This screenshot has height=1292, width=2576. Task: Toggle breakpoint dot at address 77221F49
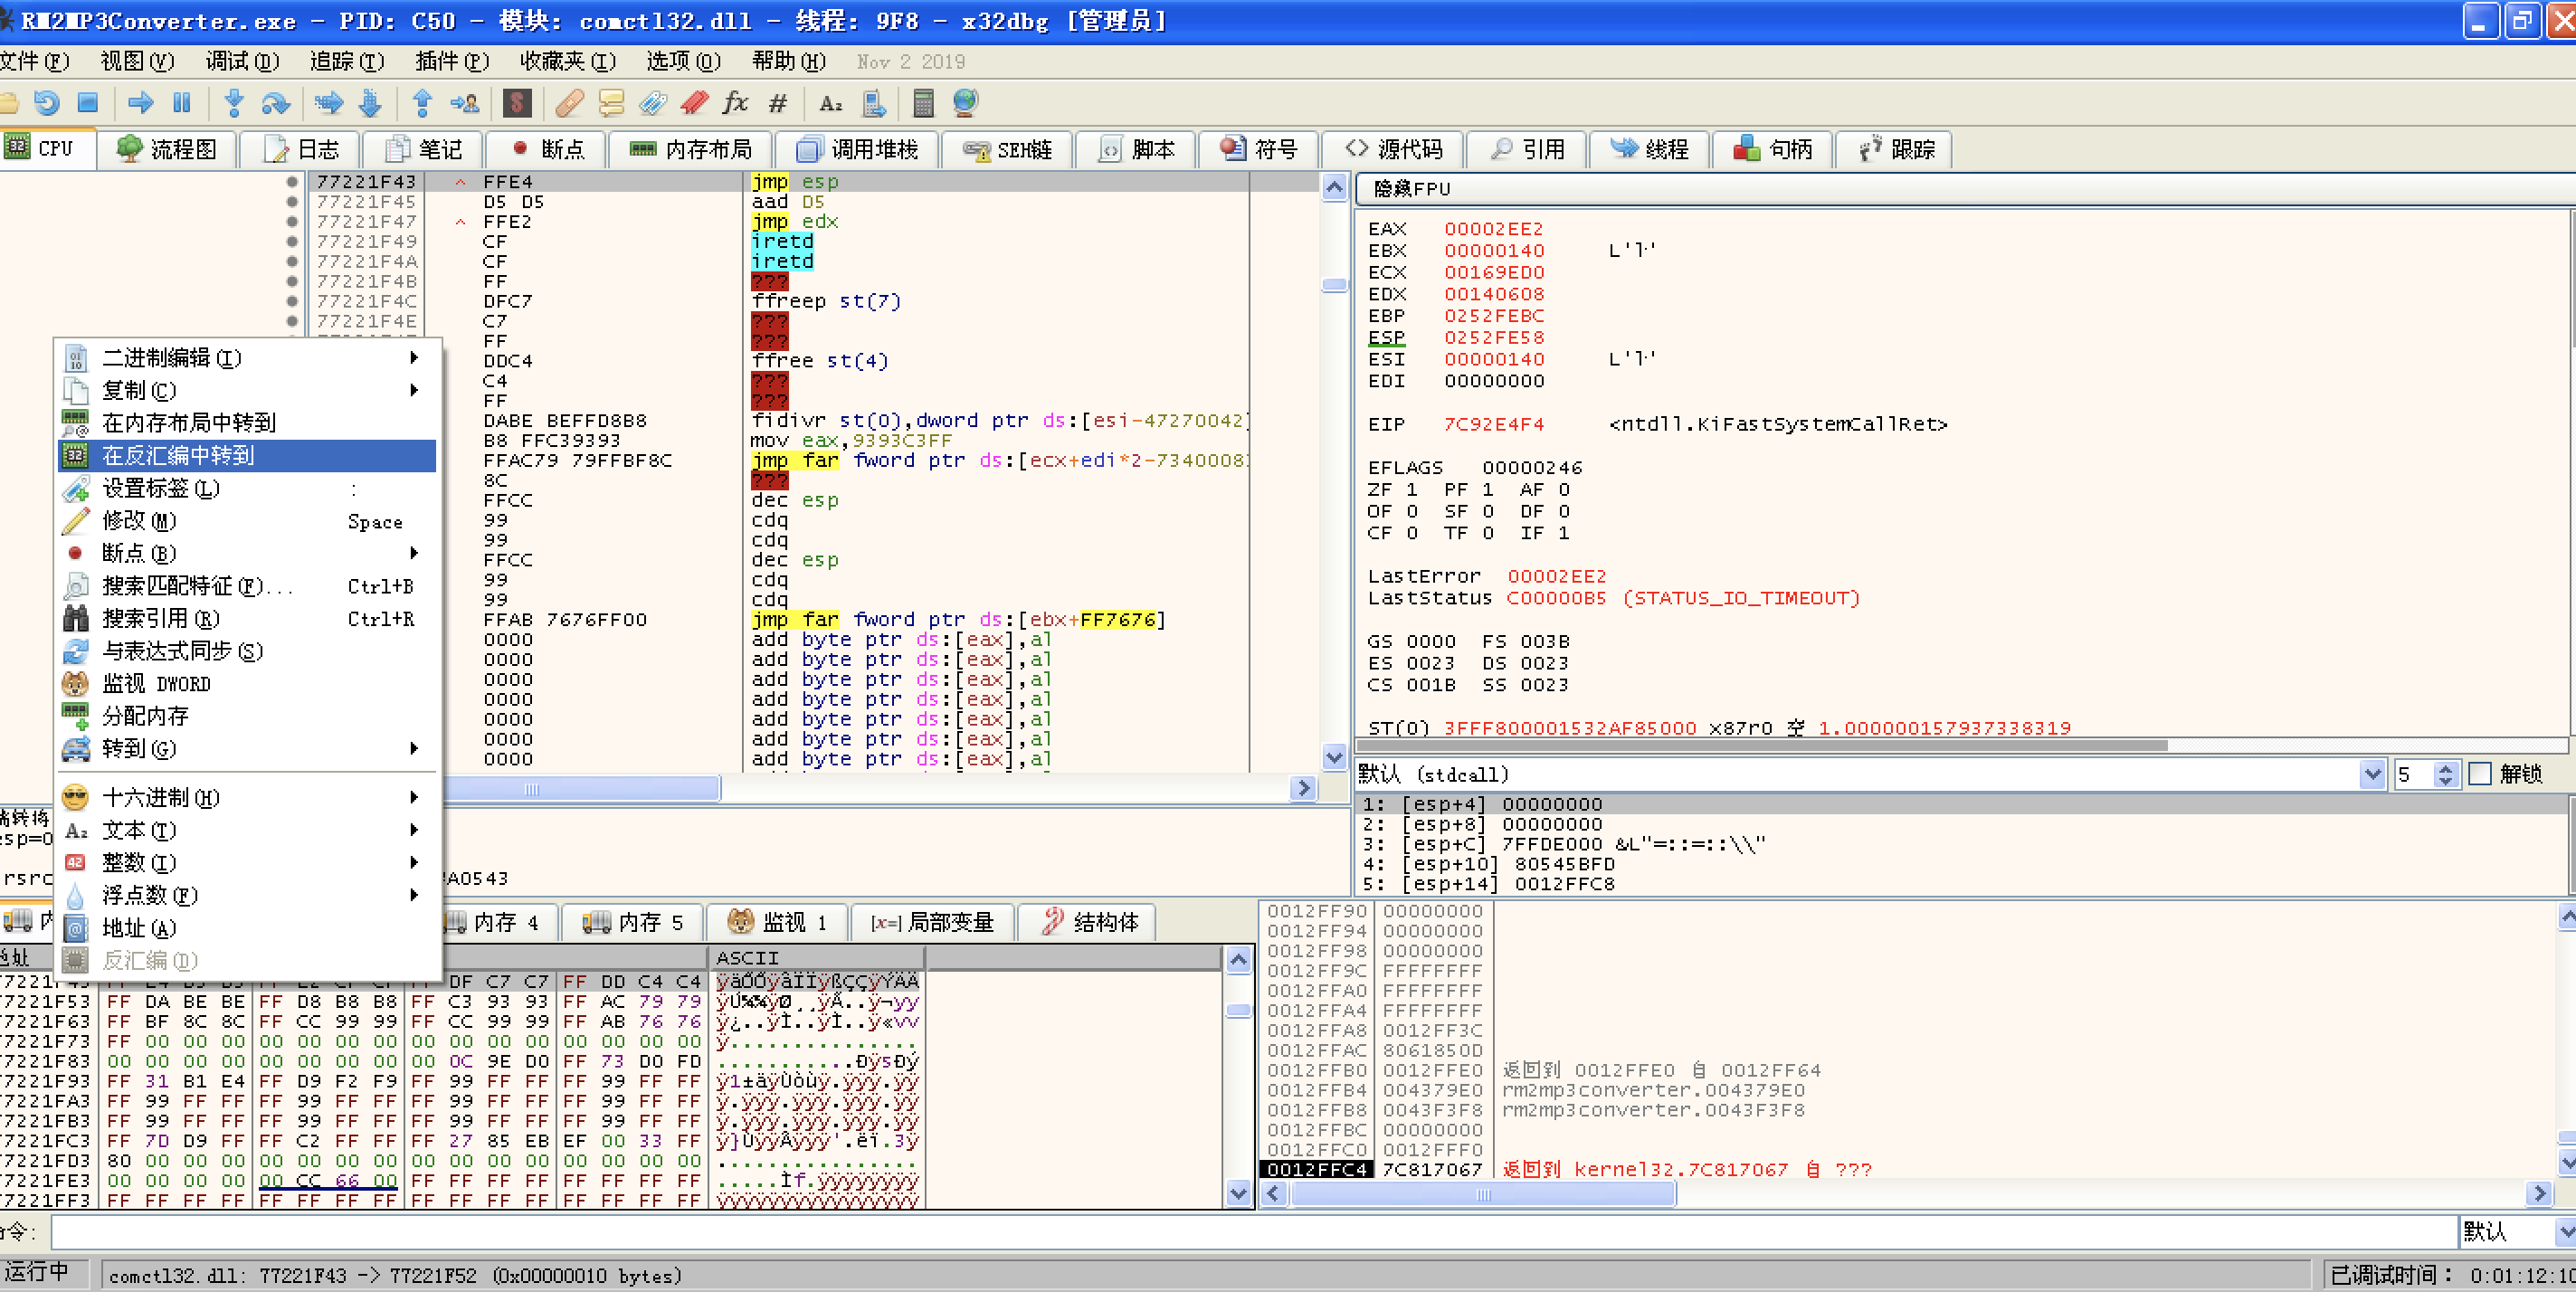292,242
